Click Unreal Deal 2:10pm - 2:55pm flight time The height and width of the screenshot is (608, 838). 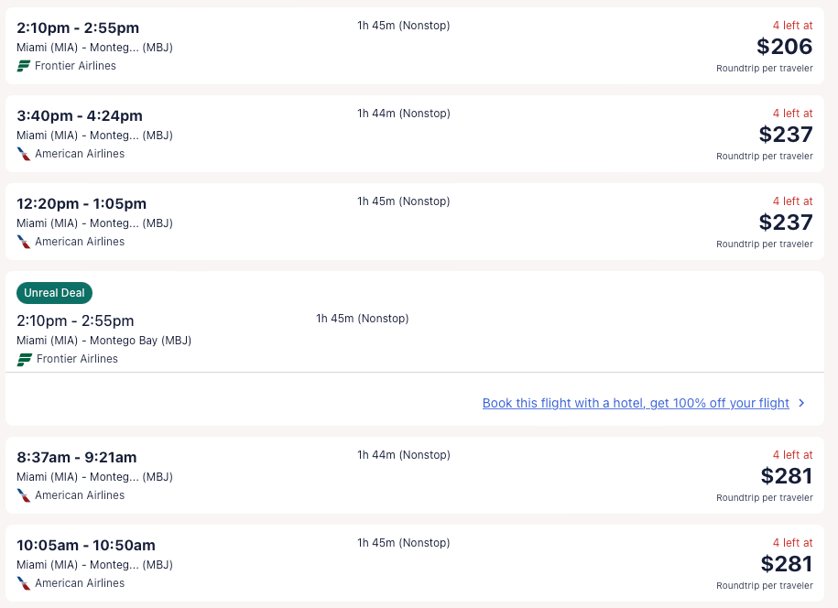coord(75,320)
